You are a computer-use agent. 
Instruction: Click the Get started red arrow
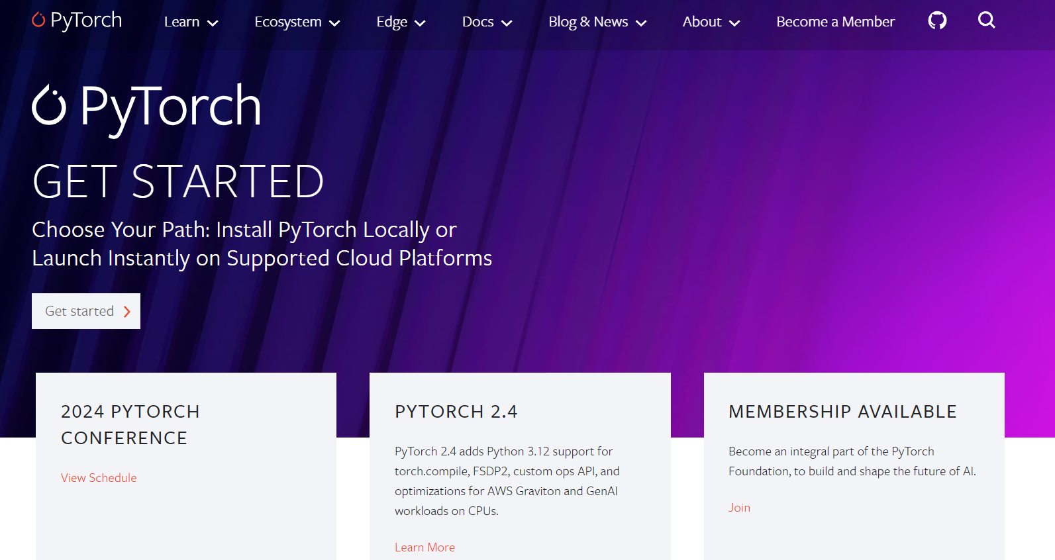127,311
